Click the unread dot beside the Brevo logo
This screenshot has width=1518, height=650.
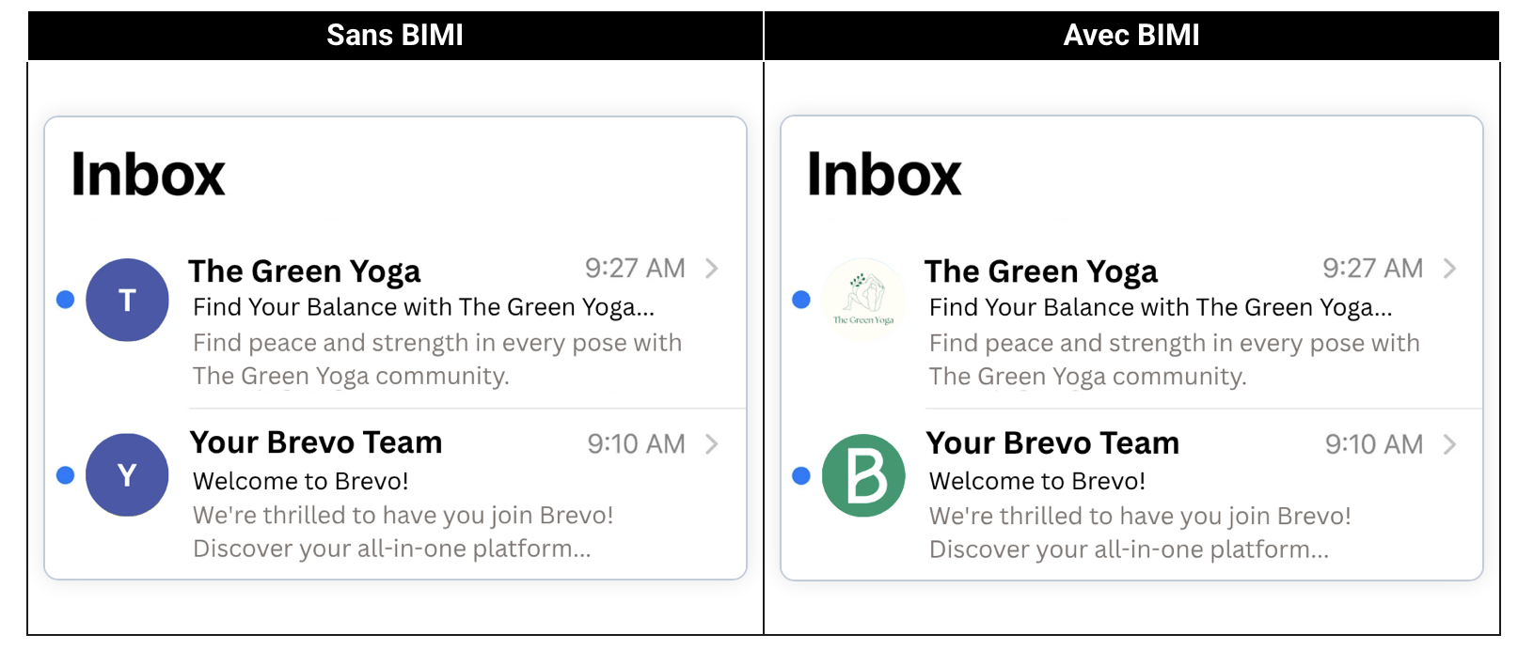[x=801, y=475]
